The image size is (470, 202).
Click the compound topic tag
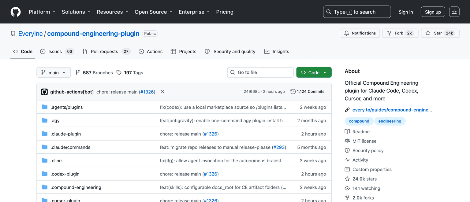pos(359,121)
